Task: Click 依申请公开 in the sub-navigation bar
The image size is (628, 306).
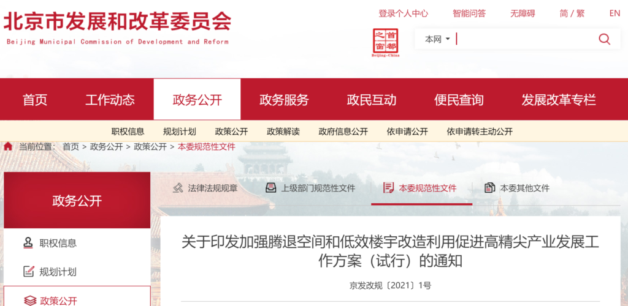Action: (x=407, y=132)
